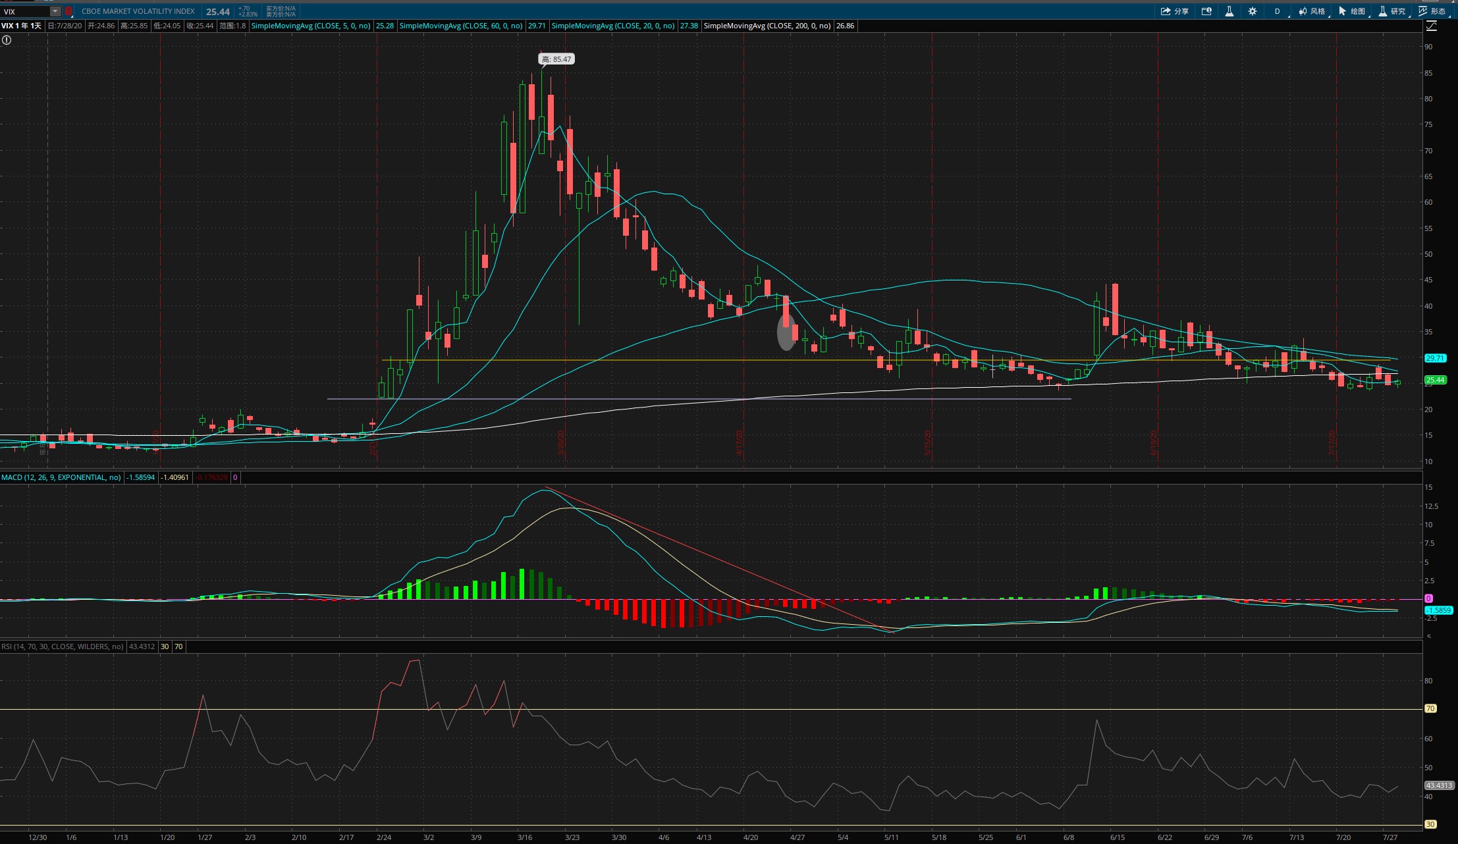The height and width of the screenshot is (844, 1458).
Task: Click the RSI 43.4312 value readout
Action: pos(142,646)
